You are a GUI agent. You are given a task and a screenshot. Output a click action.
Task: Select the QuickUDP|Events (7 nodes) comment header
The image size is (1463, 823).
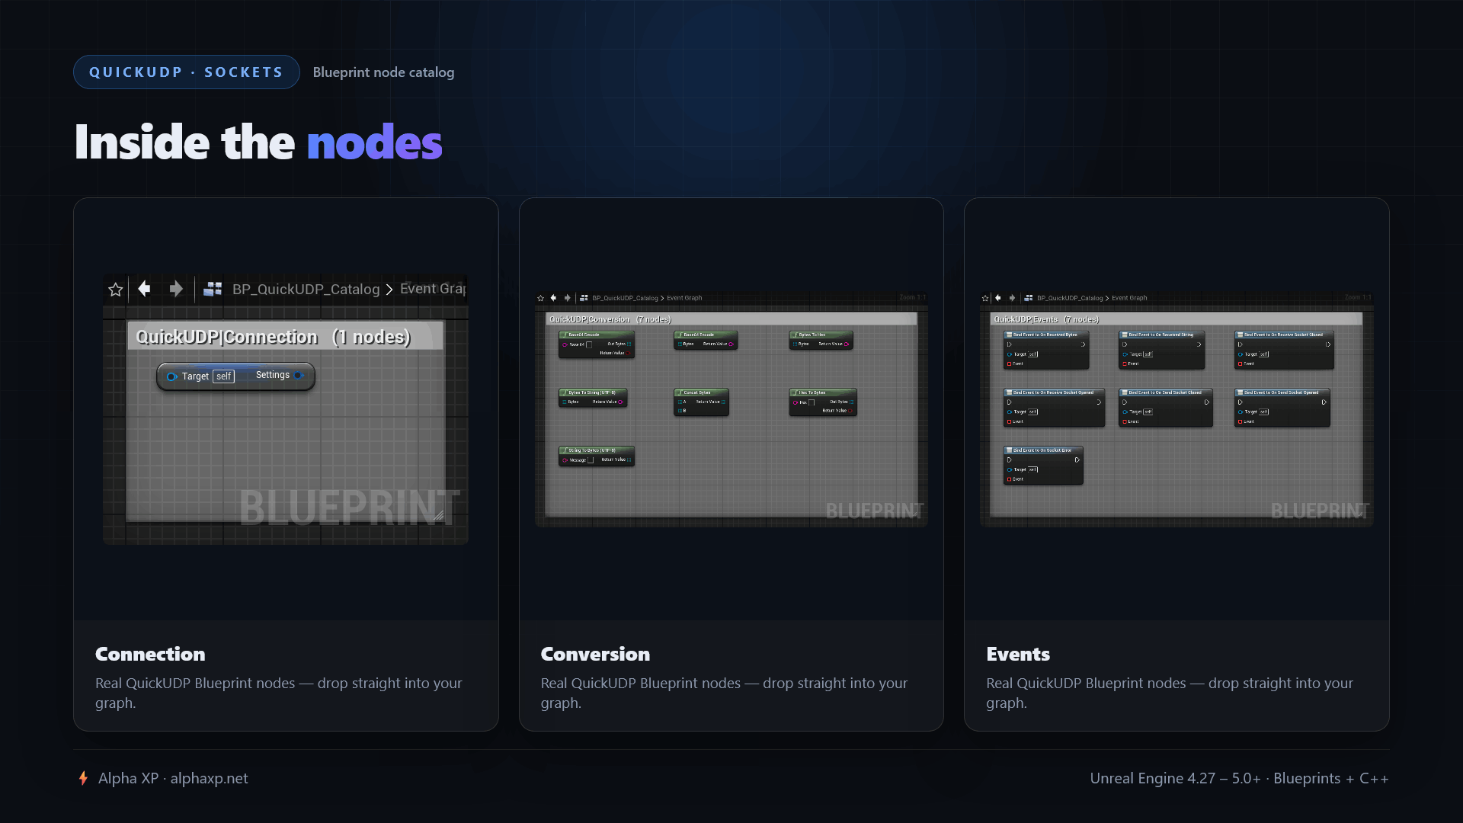[x=1176, y=319]
